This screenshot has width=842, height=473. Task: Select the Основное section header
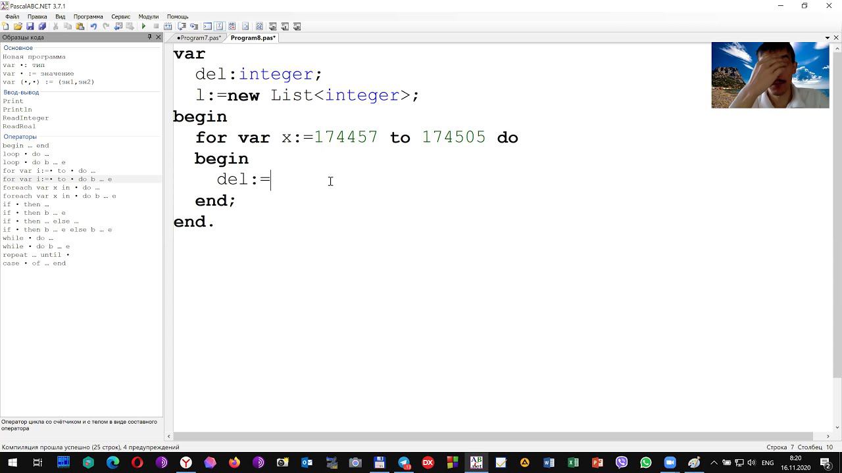point(18,48)
